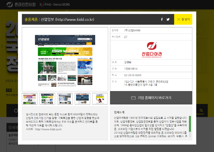The width and height of the screenshot is (214, 152).
Task: Select the fourth dark blue thumbnail
Action: pos(82,98)
